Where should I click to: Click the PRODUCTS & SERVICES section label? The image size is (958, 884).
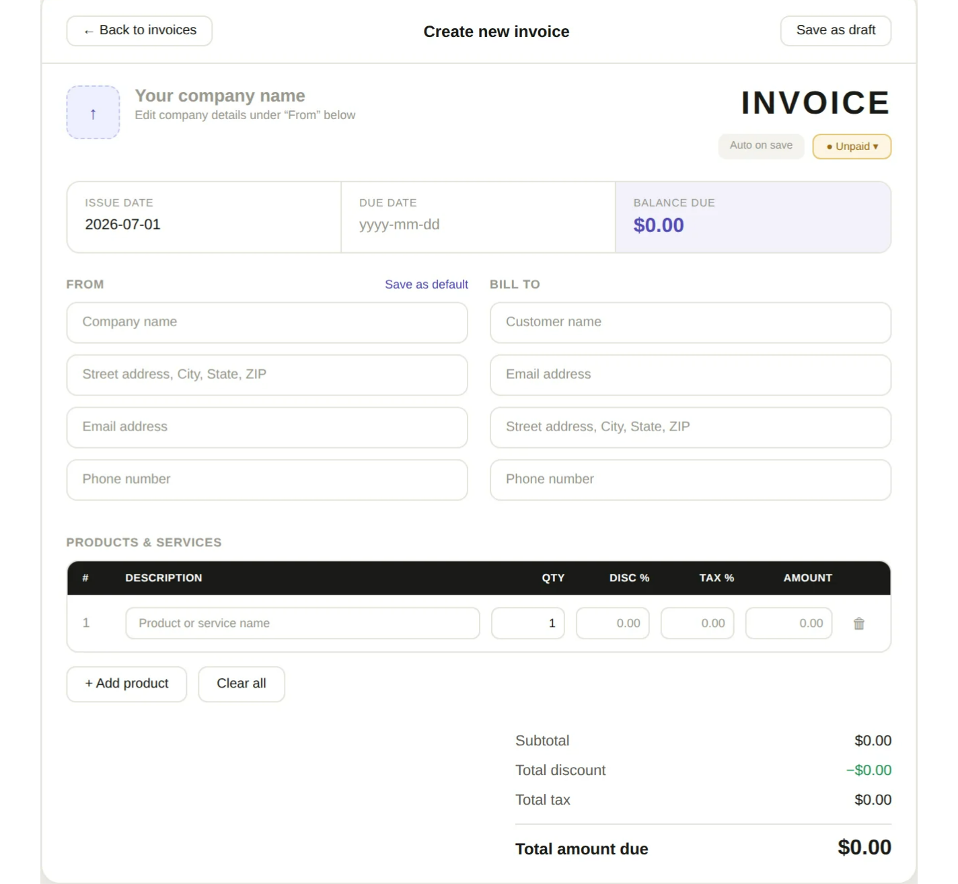click(144, 542)
